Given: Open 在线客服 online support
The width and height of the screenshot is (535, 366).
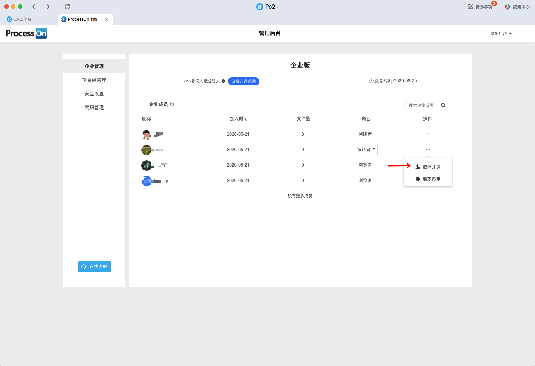Looking at the screenshot, I should click(94, 267).
